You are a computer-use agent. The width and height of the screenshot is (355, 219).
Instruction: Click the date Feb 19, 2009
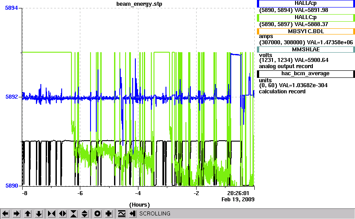[238, 200]
